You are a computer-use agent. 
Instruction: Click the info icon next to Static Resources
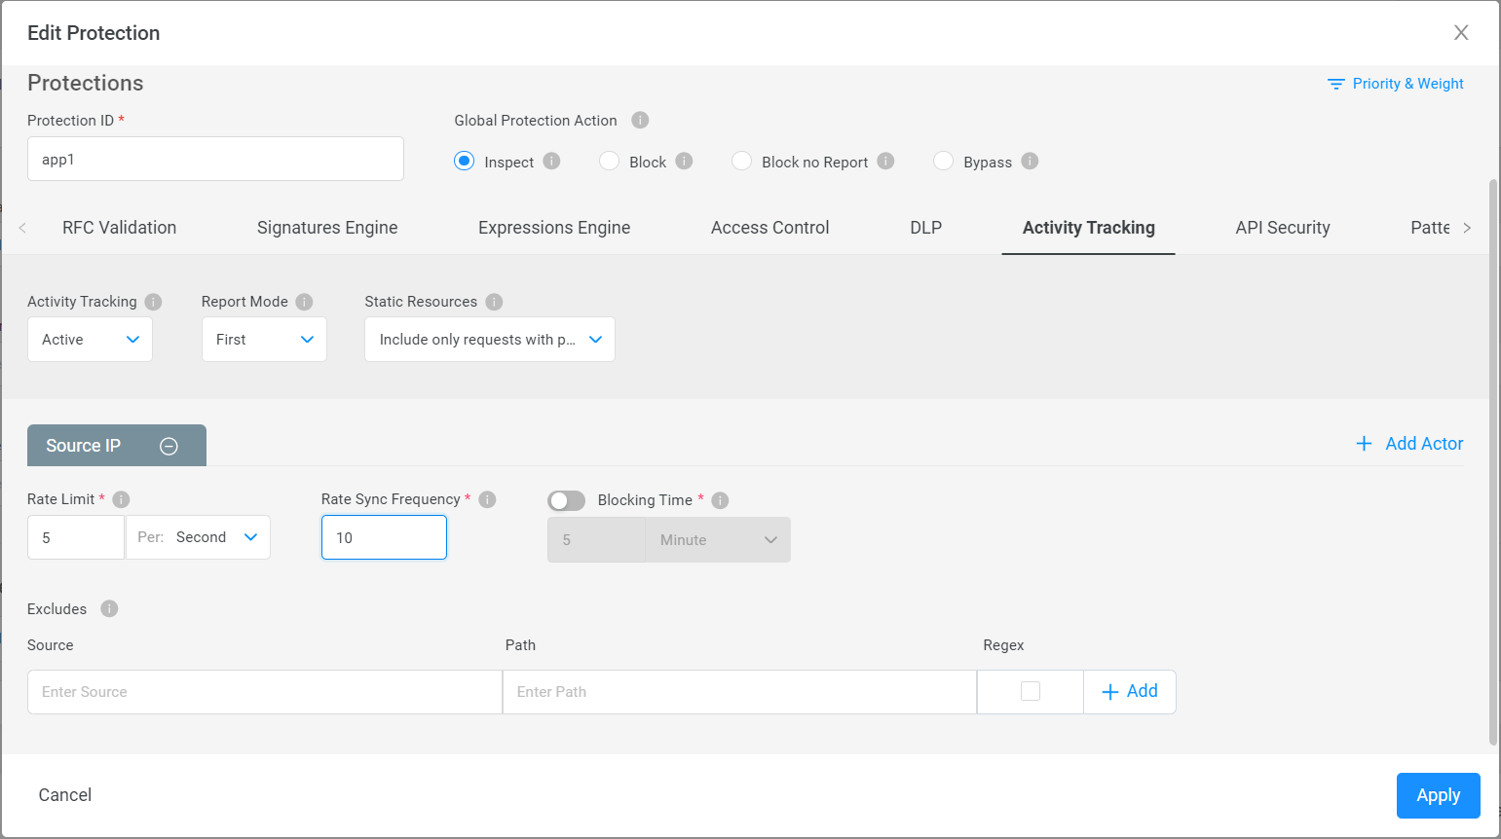pyautogui.click(x=494, y=302)
